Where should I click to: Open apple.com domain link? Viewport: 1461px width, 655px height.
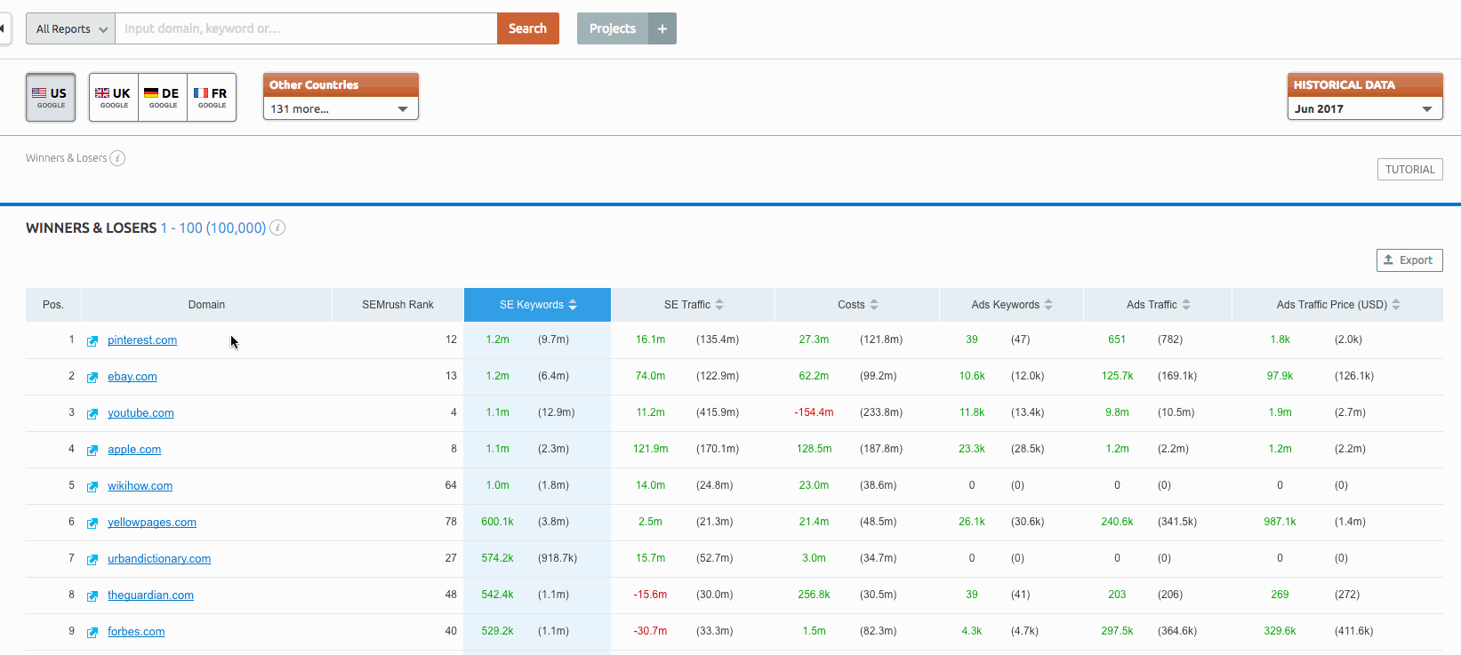point(134,450)
